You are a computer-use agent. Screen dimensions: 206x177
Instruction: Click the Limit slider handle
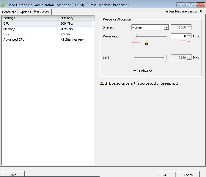[166, 58]
